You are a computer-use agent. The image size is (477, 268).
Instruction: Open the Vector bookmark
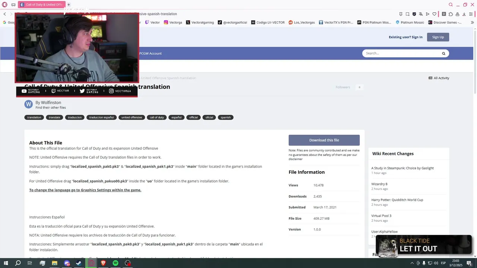click(152, 22)
